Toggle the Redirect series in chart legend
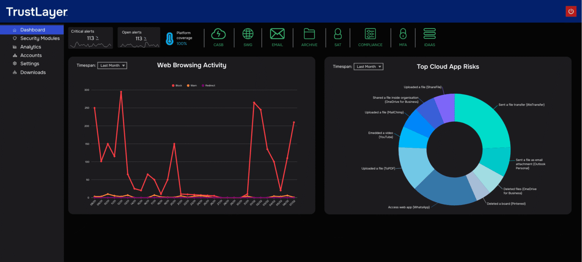 [x=208, y=85]
